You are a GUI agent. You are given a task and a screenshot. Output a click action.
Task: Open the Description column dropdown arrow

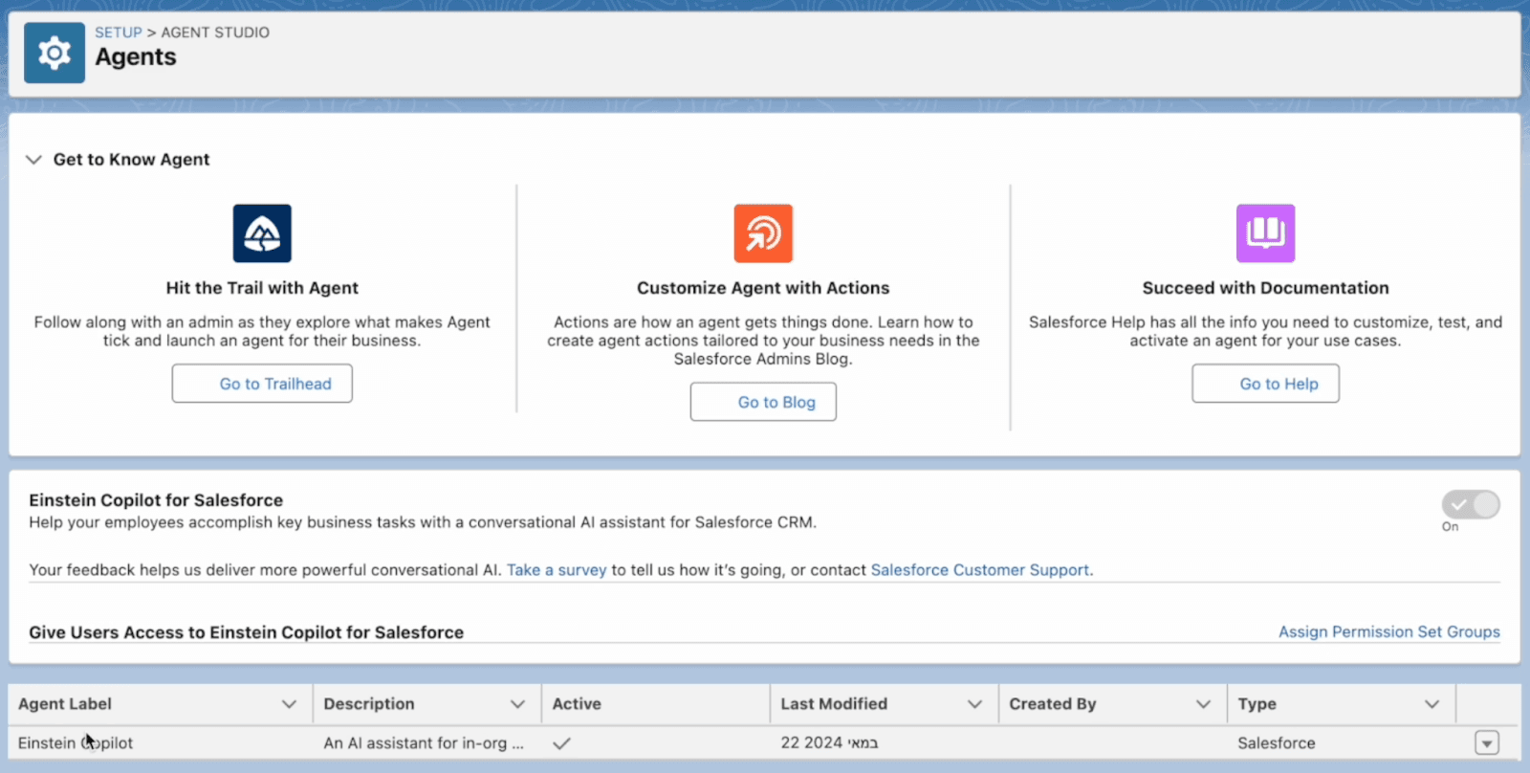[x=517, y=704]
